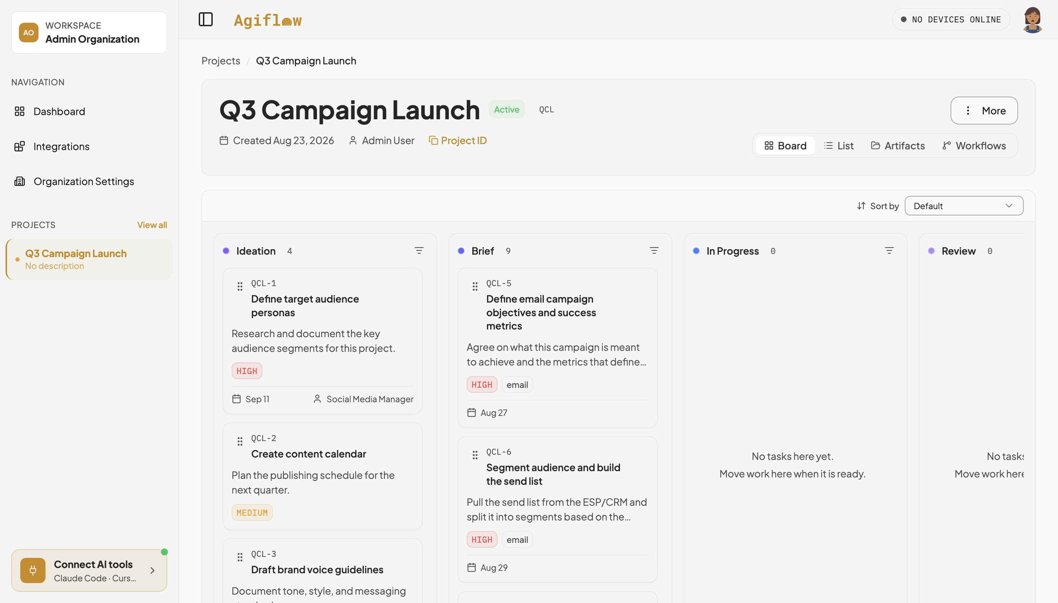The width and height of the screenshot is (1058, 603).
Task: Click the More button
Action: tap(984, 111)
